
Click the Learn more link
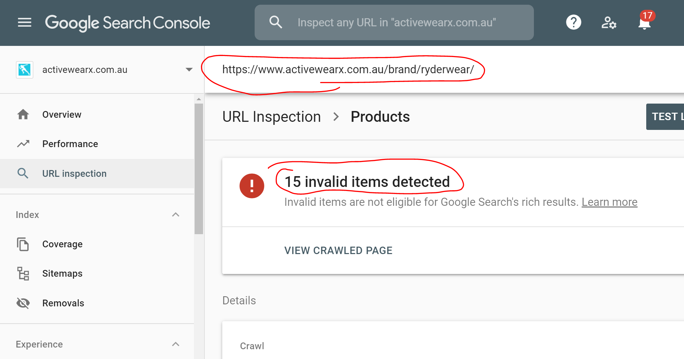(x=609, y=202)
